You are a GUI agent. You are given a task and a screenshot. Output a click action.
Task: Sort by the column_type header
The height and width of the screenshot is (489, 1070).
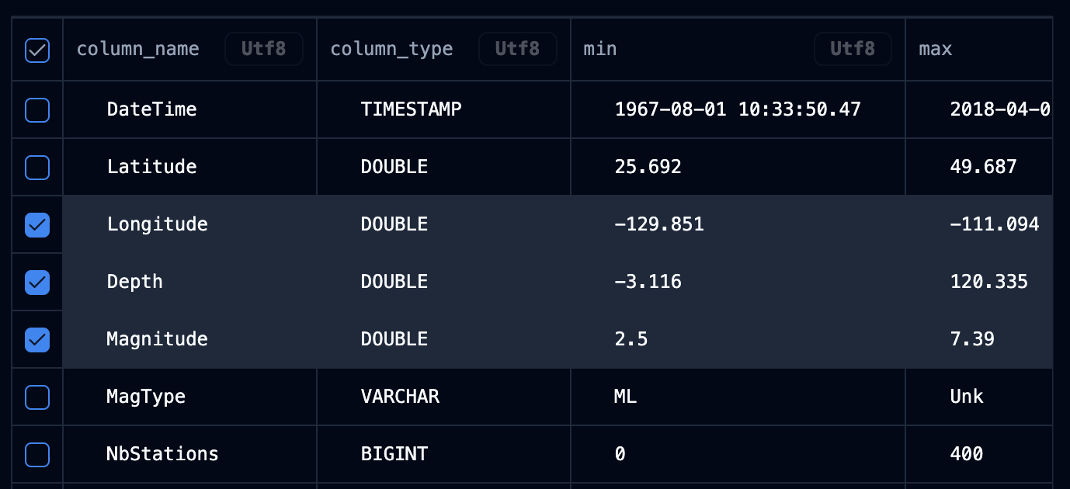(x=391, y=48)
